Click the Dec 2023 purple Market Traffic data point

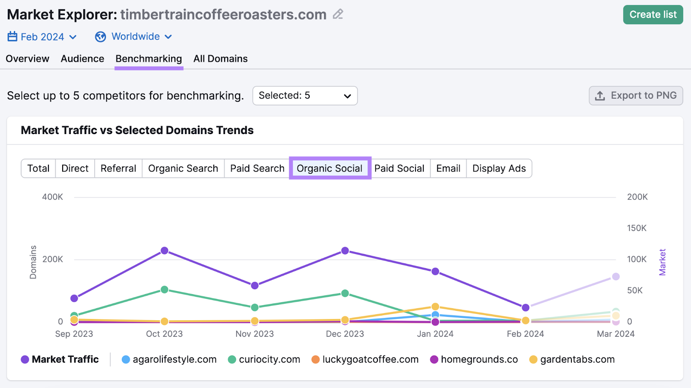point(345,250)
